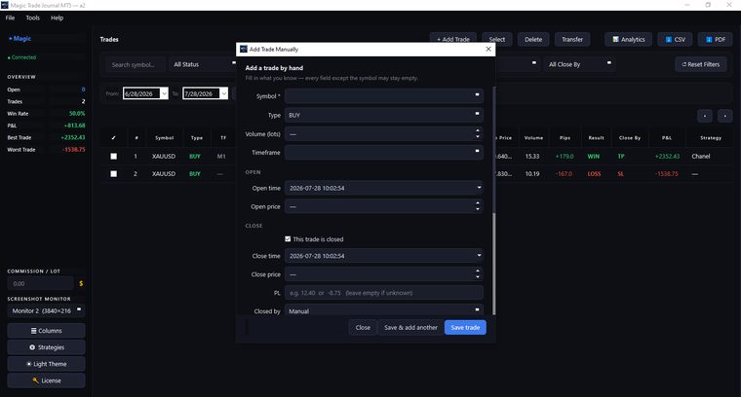The height and width of the screenshot is (397, 741).
Task: Export trades to CSV
Action: tap(675, 40)
